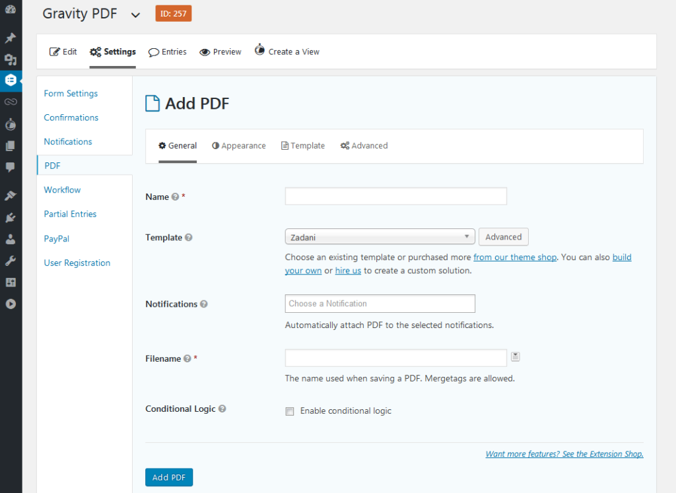This screenshot has width=676, height=493.
Task: Enable conditional logic checkbox
Action: coord(289,411)
